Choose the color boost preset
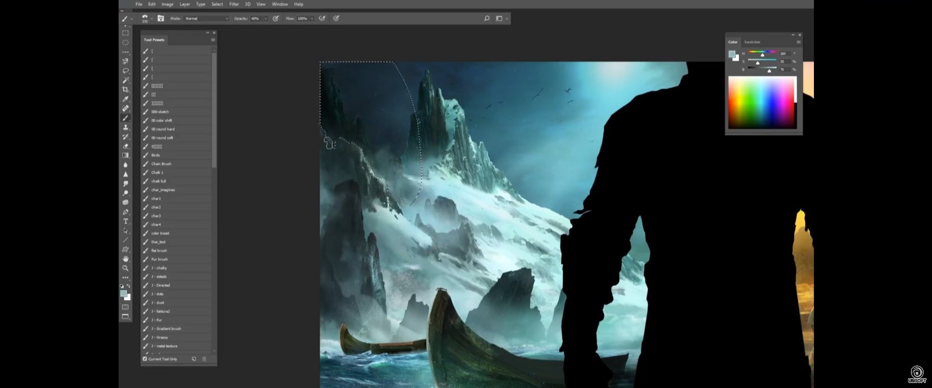 [x=176, y=233]
